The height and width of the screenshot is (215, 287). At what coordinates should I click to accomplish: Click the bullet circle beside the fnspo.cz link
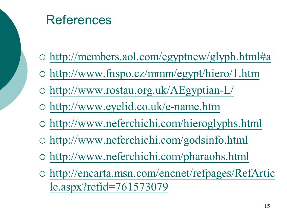coord(42,74)
